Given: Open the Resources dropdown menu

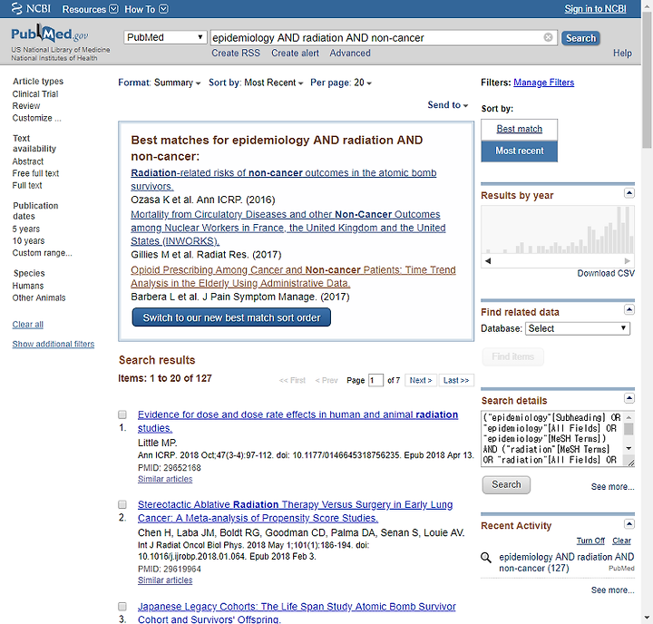Looking at the screenshot, I should 90,9.
